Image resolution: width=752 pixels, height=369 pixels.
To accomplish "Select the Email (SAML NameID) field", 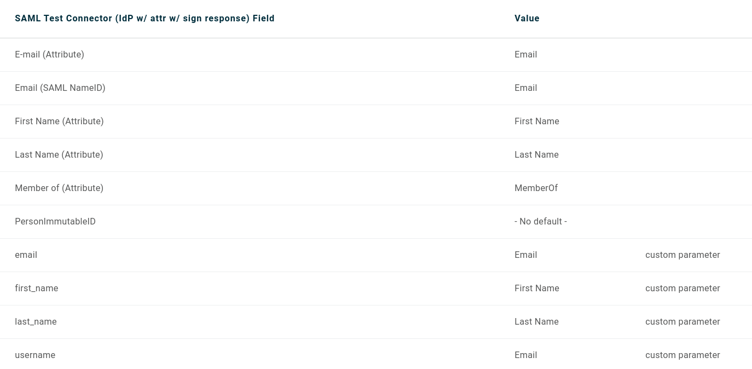I will [60, 88].
